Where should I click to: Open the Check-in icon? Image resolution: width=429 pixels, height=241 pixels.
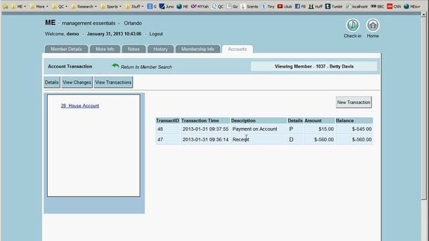[353, 25]
